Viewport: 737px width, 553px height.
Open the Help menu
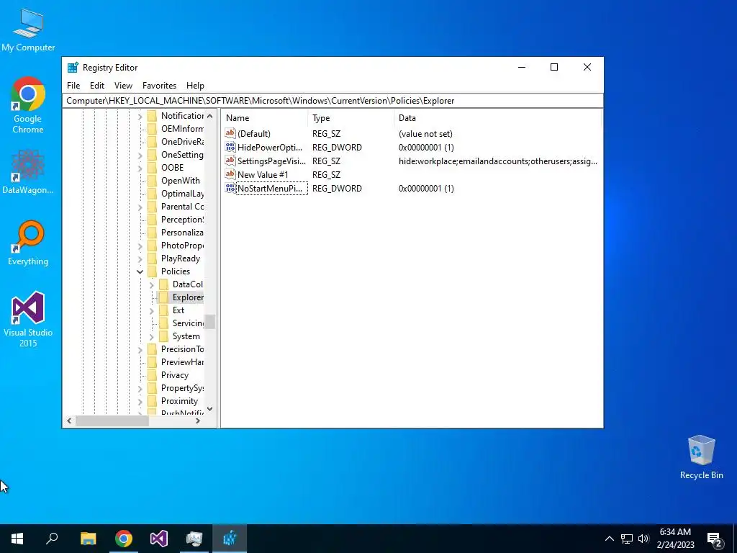(195, 86)
